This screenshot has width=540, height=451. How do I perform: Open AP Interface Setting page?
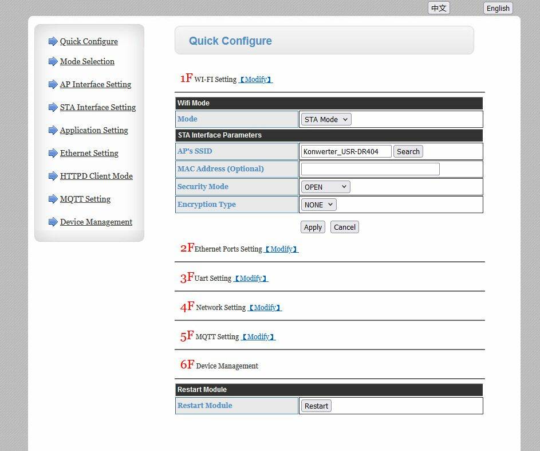tap(96, 84)
